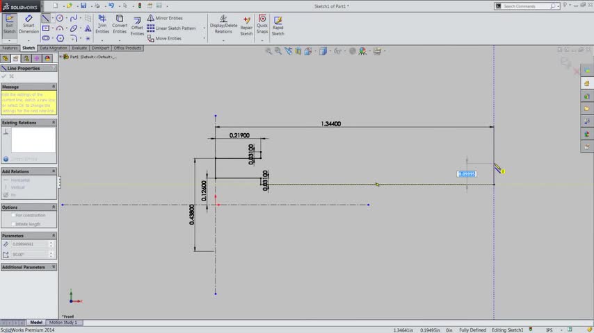
Task: Activate the Line sketch tool
Action: (x=45, y=18)
